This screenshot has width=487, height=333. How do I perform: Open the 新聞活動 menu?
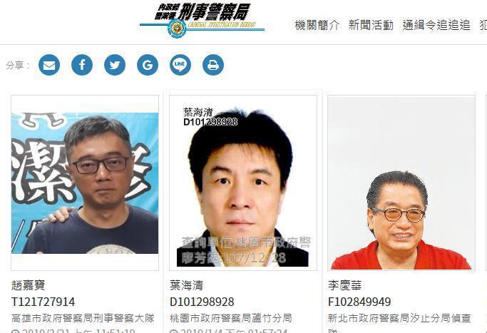pyautogui.click(x=371, y=25)
